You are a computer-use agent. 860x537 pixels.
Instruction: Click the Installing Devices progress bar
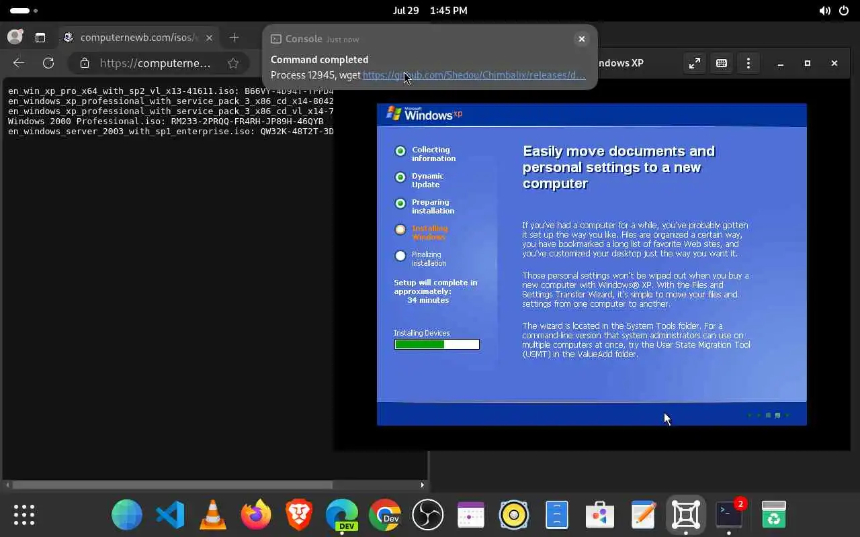coord(437,344)
